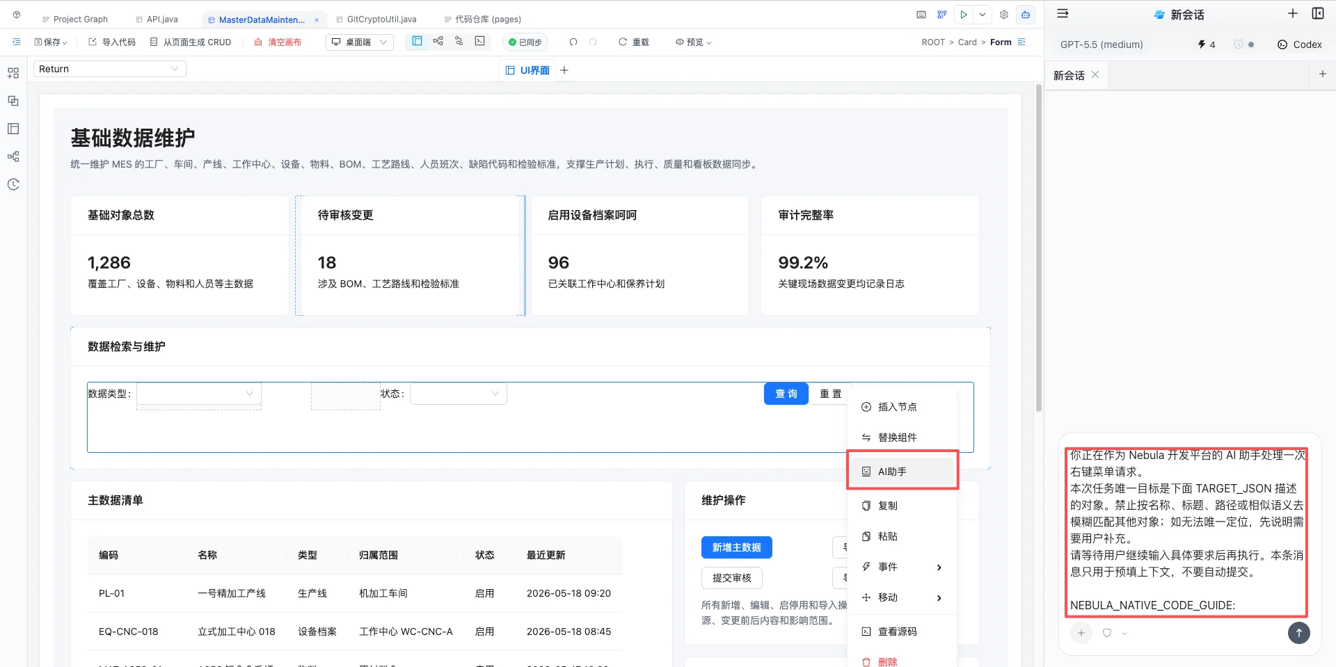Click the redo arrow icon
Screen dimensions: 1336x667
(593, 42)
